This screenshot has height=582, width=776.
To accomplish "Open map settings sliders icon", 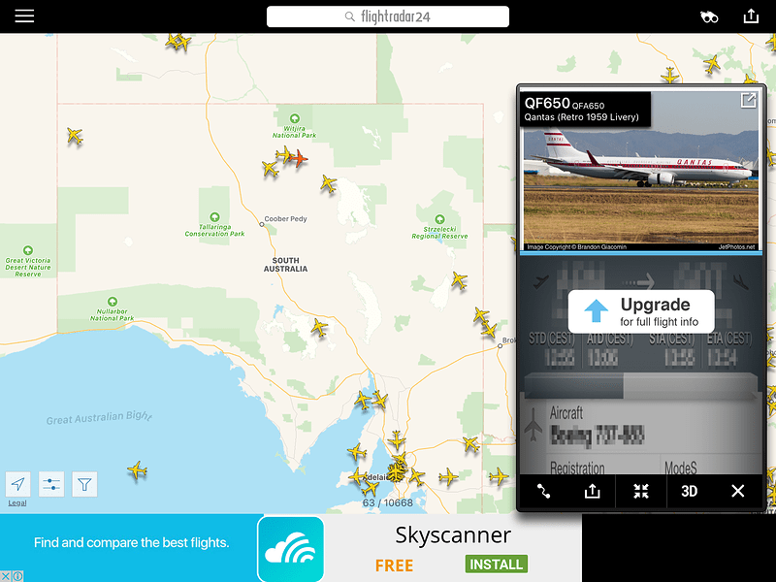I will tap(51, 484).
